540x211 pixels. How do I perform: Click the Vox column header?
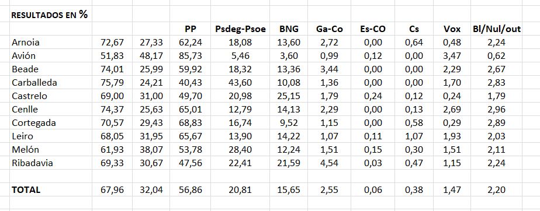click(452, 29)
